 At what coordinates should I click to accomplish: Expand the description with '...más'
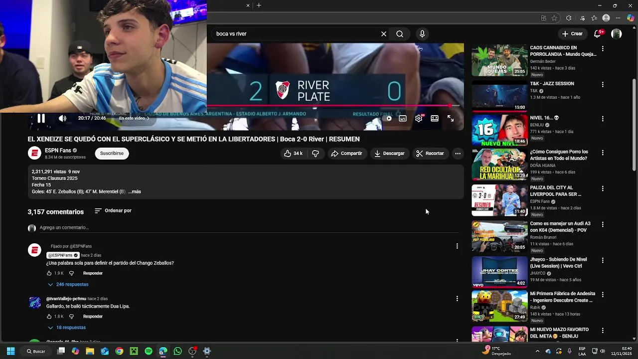click(x=135, y=191)
